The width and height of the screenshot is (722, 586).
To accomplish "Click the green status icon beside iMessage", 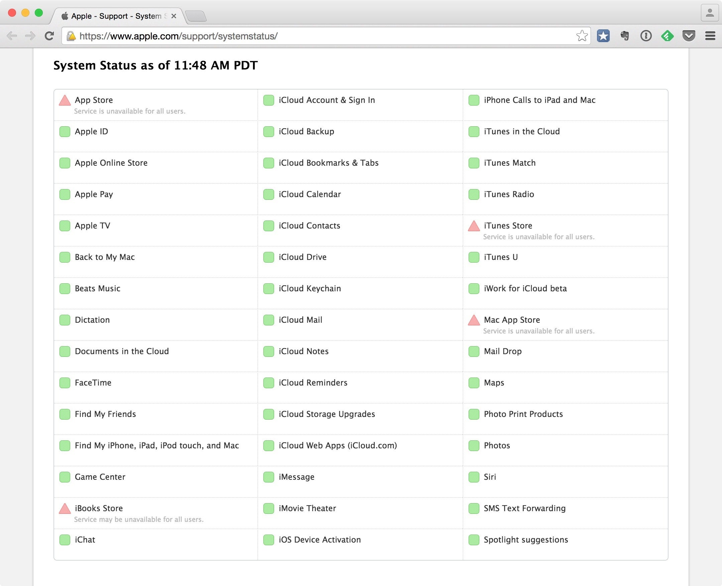I will pyautogui.click(x=268, y=477).
